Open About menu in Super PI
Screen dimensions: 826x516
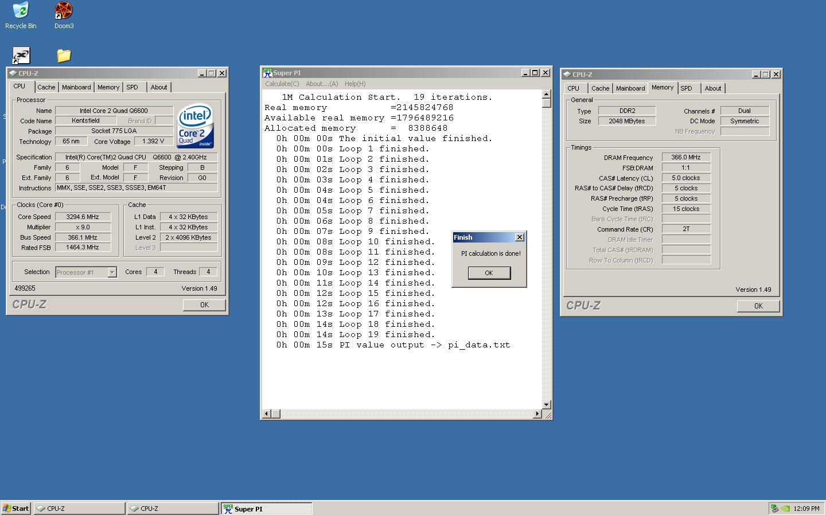(322, 84)
